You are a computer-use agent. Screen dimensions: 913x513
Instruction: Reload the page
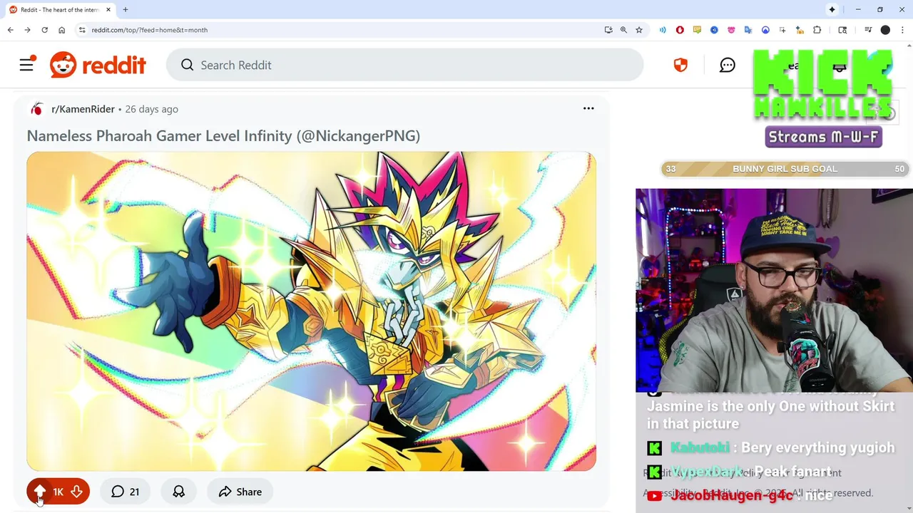coord(44,30)
